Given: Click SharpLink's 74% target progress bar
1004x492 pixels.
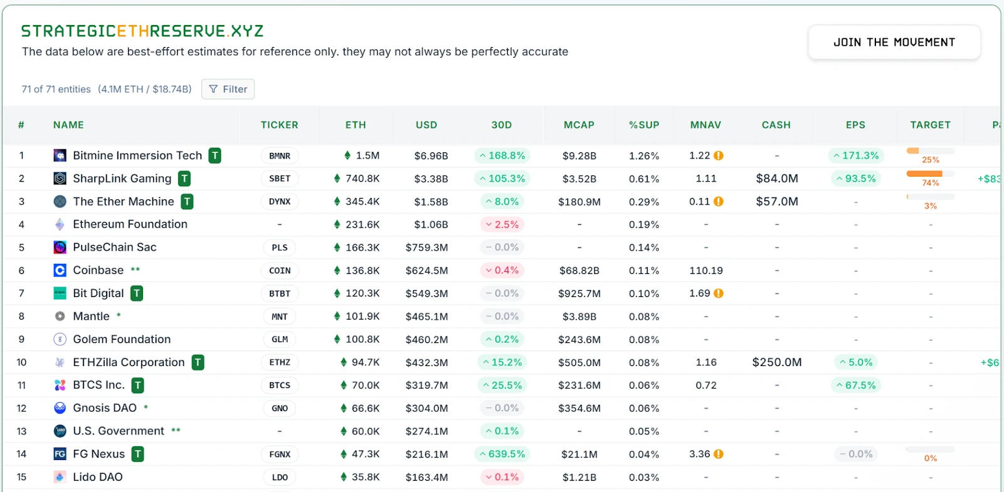Looking at the screenshot, I should point(930,174).
